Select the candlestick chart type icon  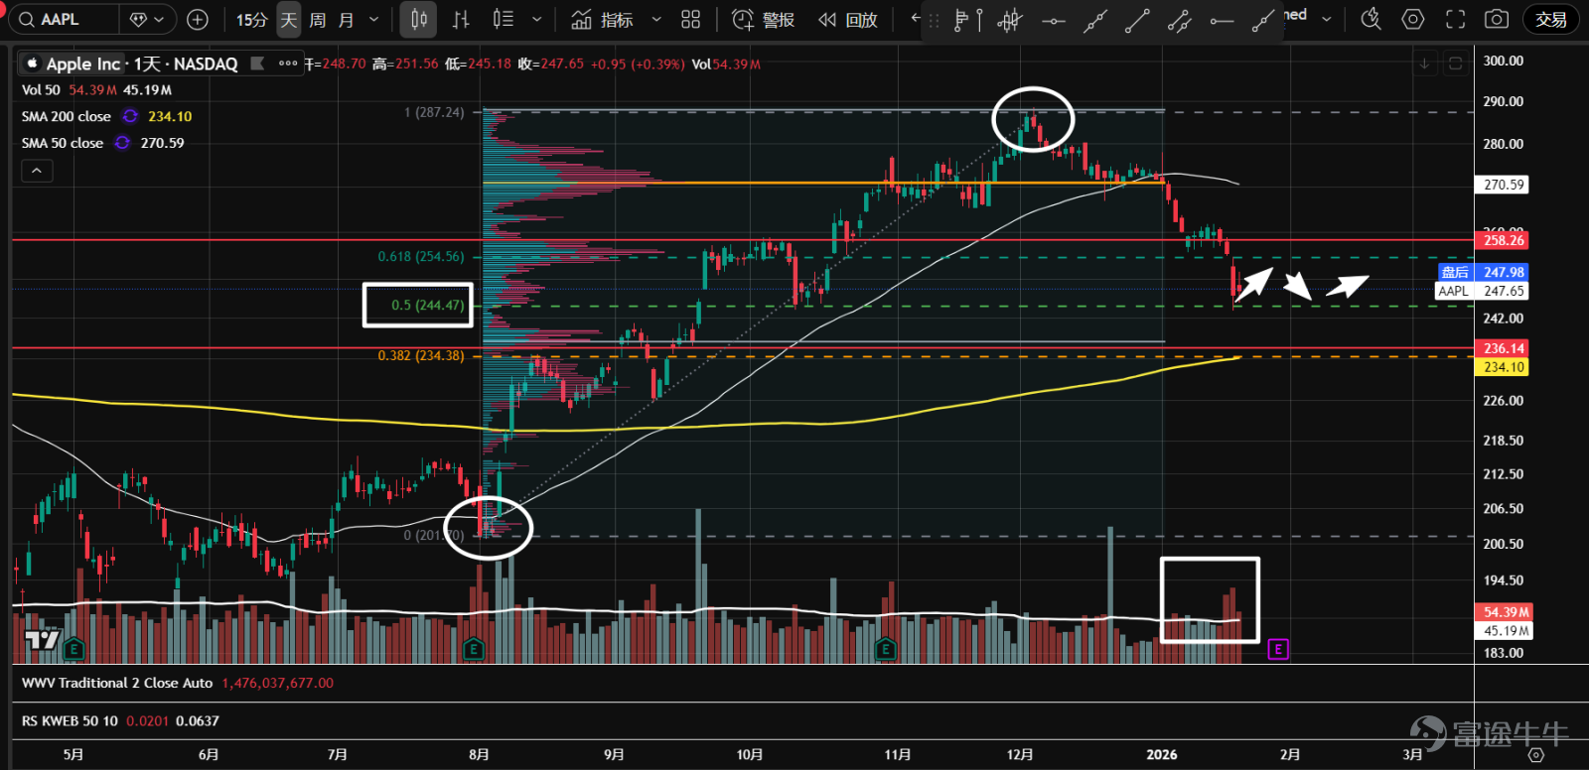click(x=419, y=19)
